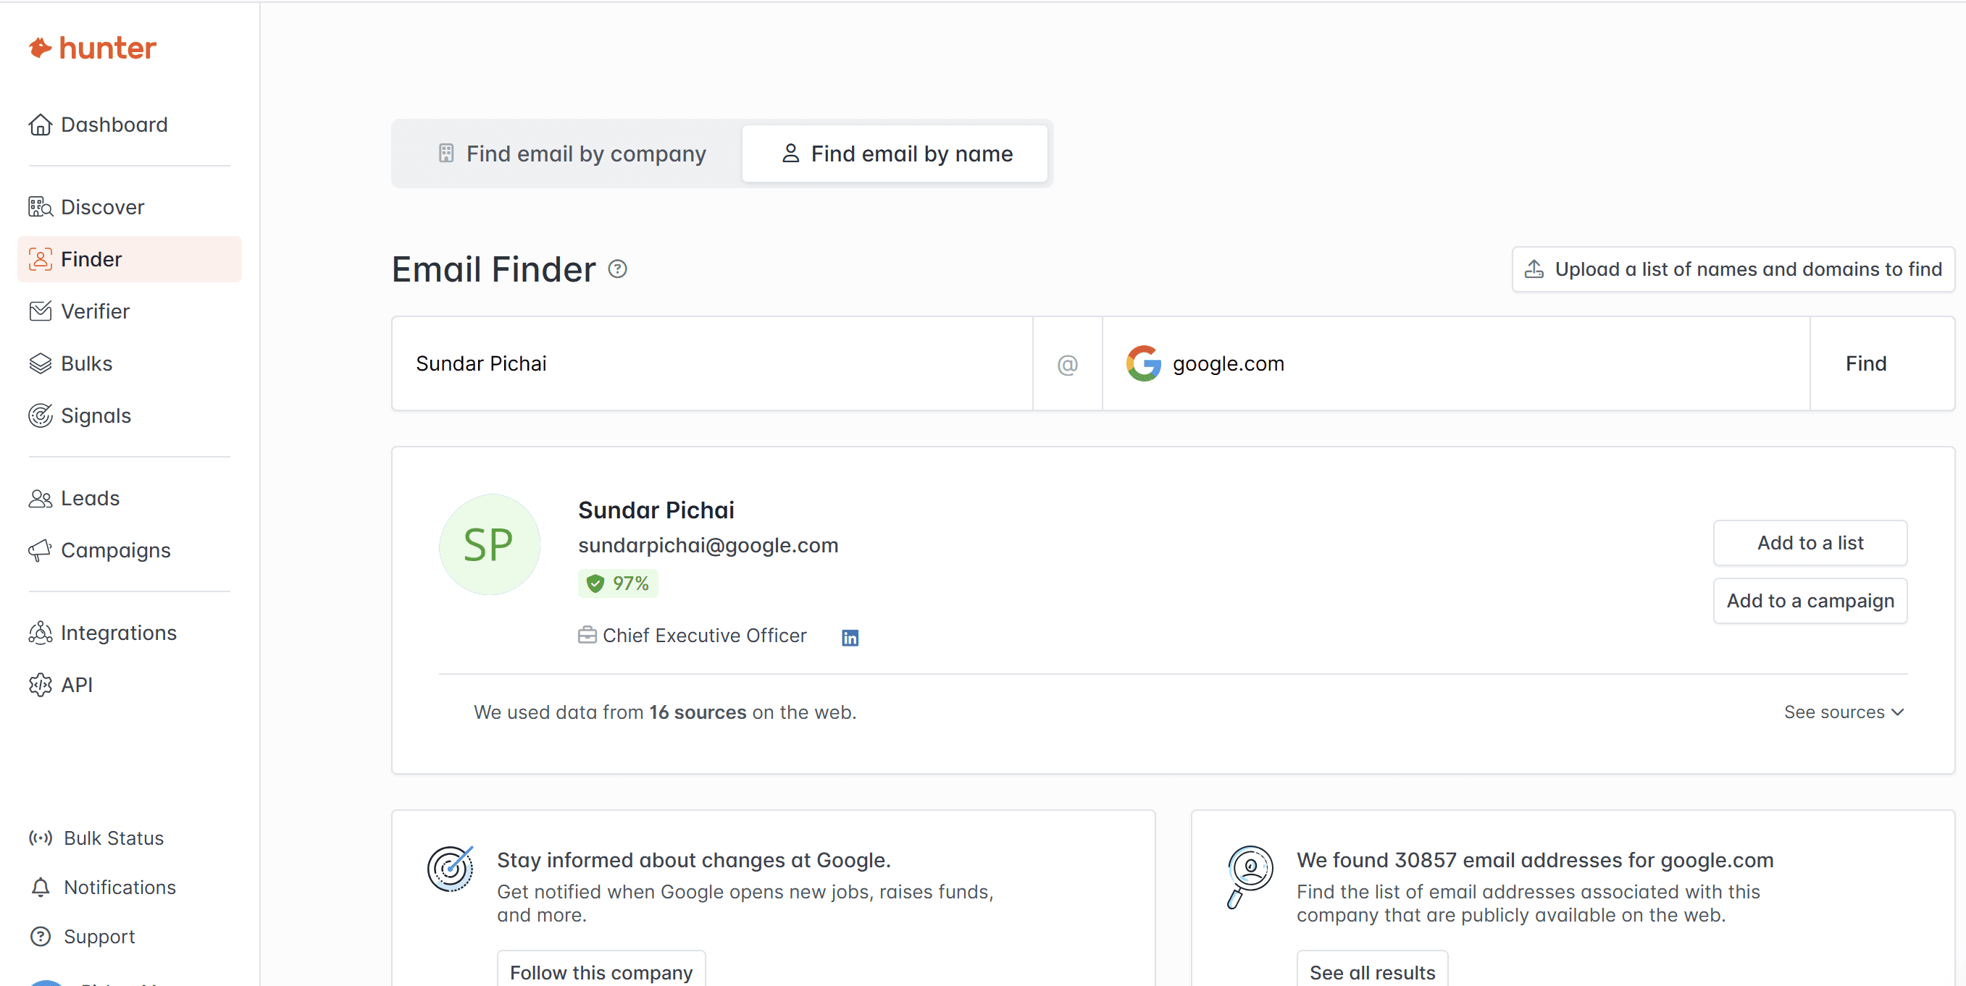
Task: Click the Email Finder help icon
Action: click(618, 269)
